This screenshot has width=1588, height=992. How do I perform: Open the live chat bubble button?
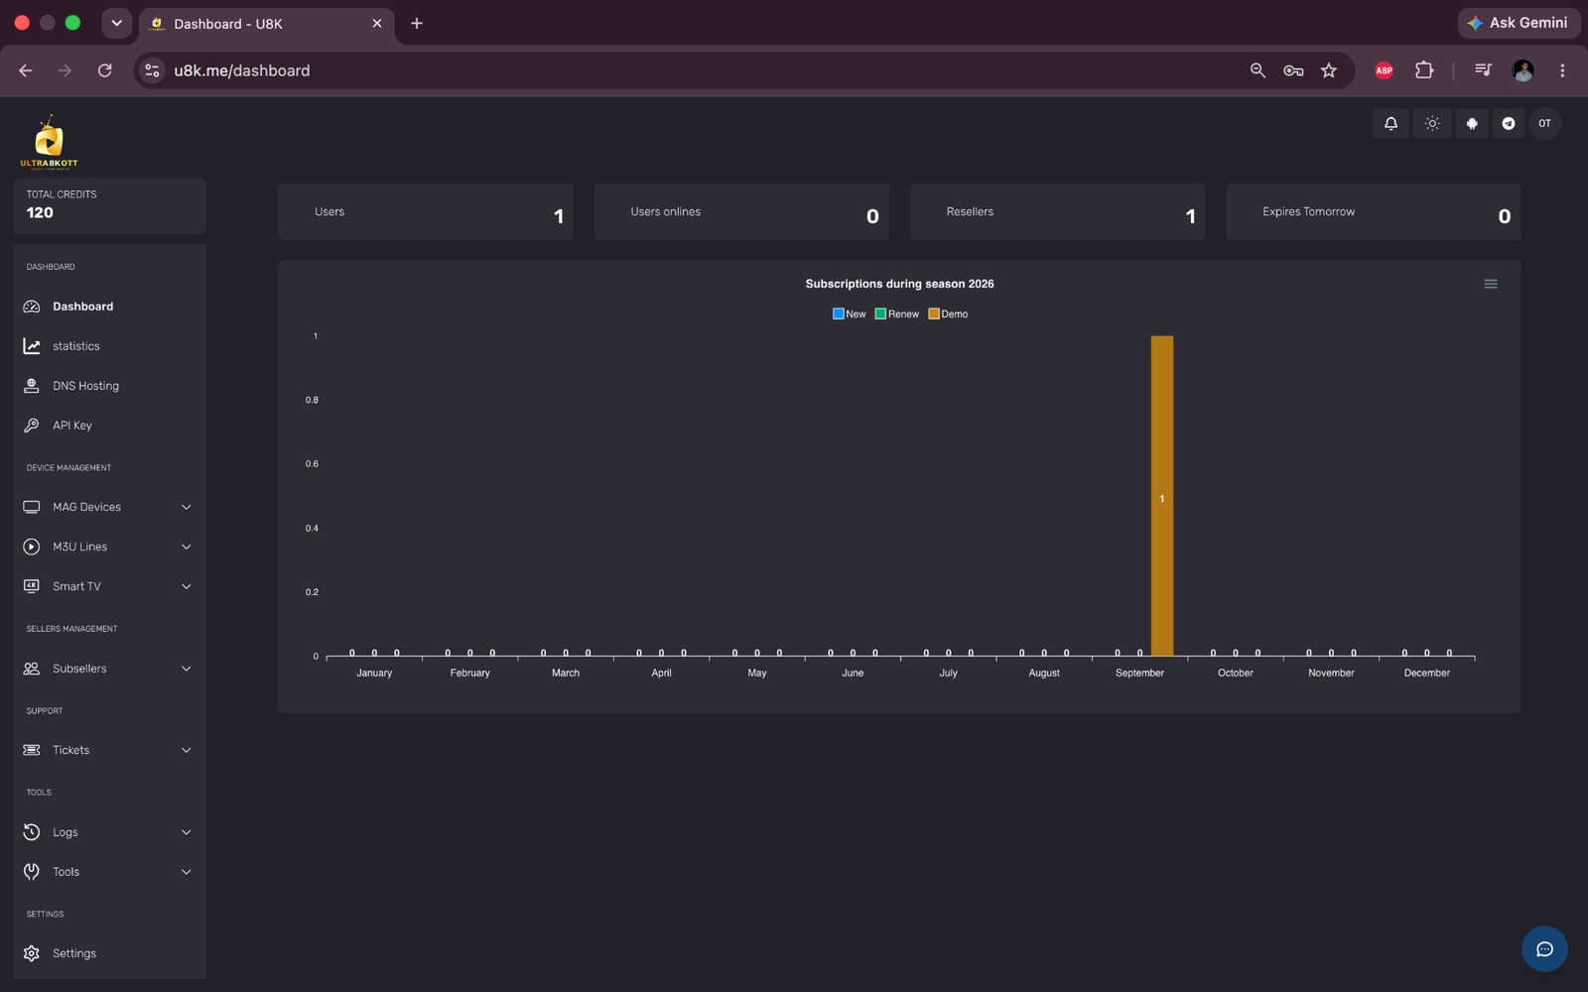[x=1544, y=949]
